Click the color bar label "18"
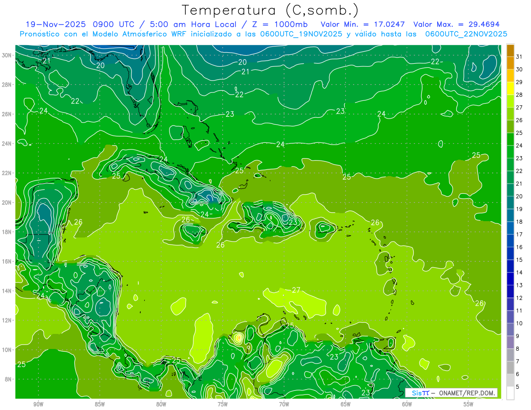Viewport: 531px width, 410px height. click(519, 222)
